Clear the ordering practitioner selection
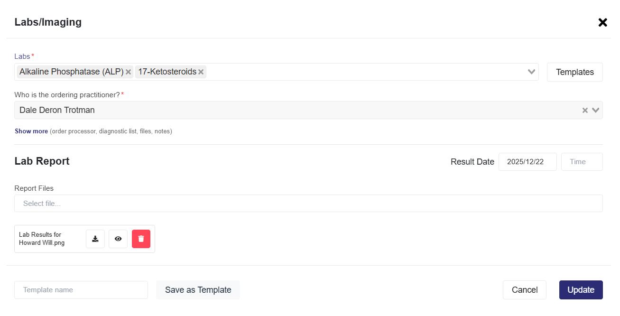The height and width of the screenshot is (316, 620). point(585,110)
